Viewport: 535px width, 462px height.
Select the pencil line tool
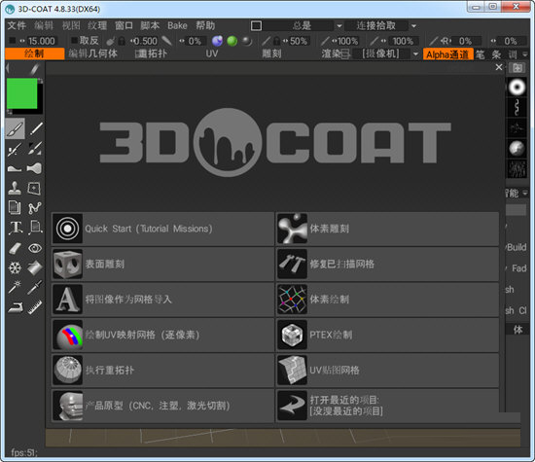[x=35, y=129]
